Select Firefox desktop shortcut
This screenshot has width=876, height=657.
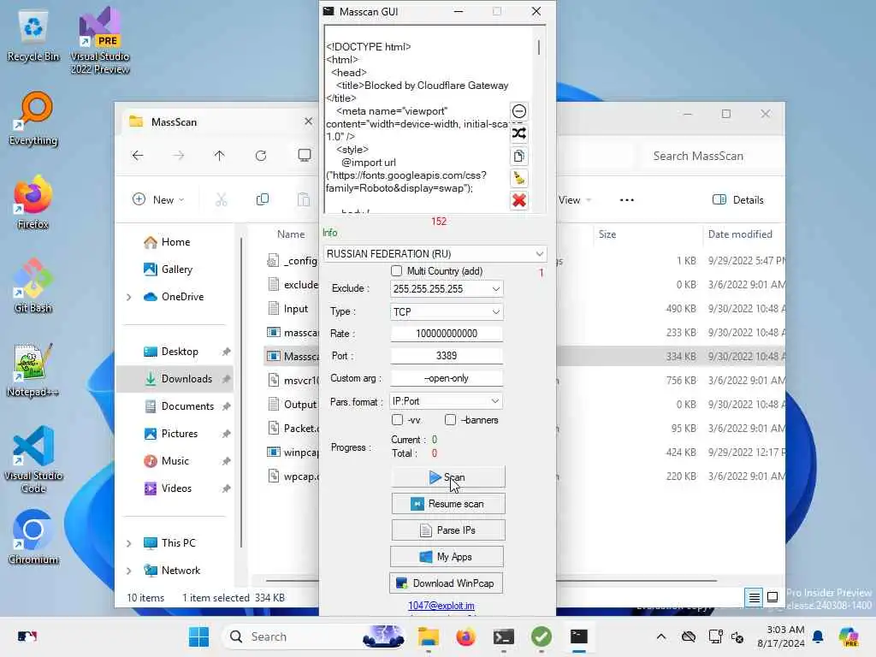[x=33, y=202]
